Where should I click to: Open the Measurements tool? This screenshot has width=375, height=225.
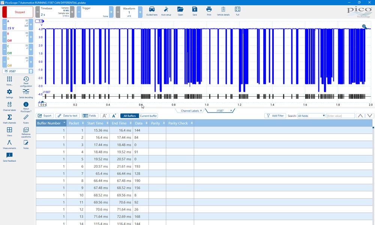click(9, 143)
